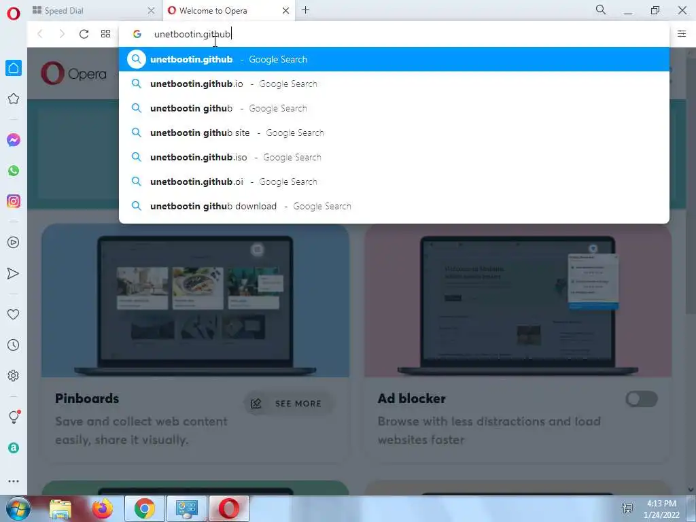Select suggestion 'unetbootin github site'
Screen dimensions: 696x522
[x=394, y=133]
